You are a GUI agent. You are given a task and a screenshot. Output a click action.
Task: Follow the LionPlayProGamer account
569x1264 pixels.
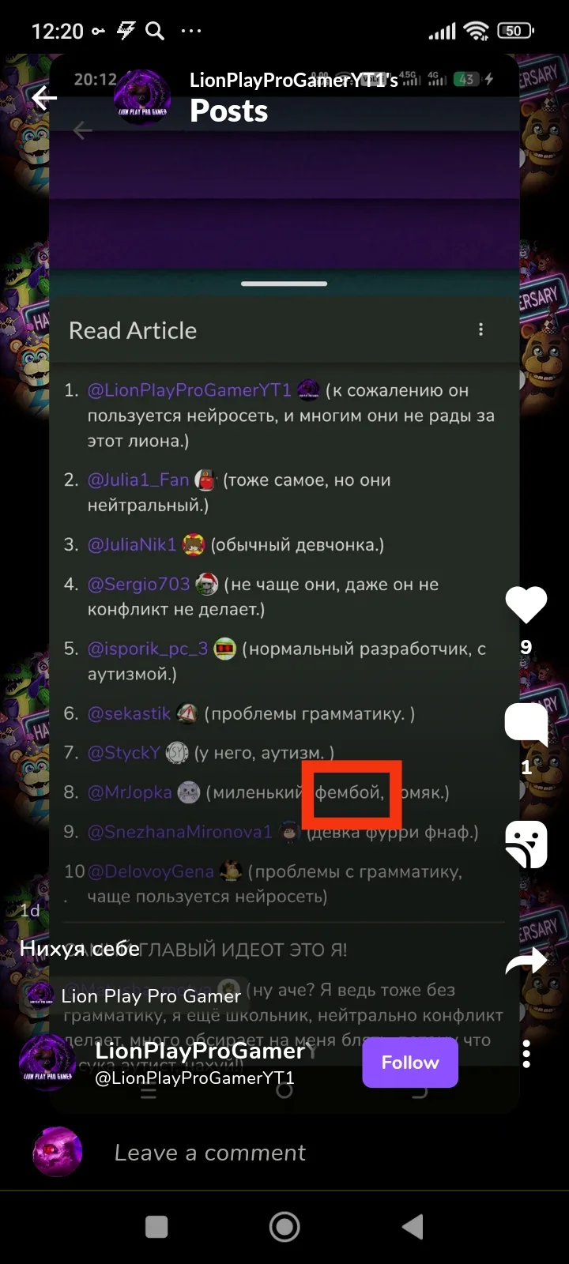click(x=410, y=1063)
